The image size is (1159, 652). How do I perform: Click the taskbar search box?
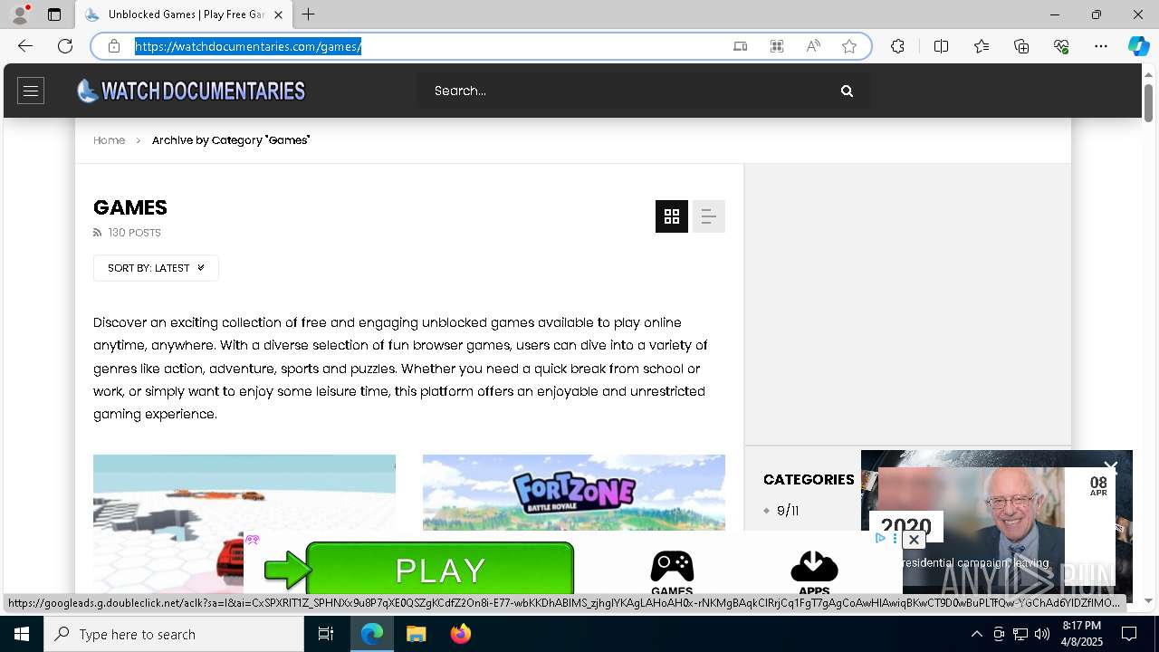[x=174, y=634]
